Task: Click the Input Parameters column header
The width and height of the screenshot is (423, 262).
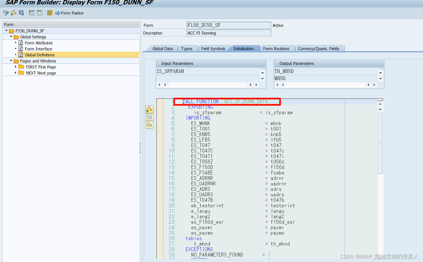Action: (211, 64)
